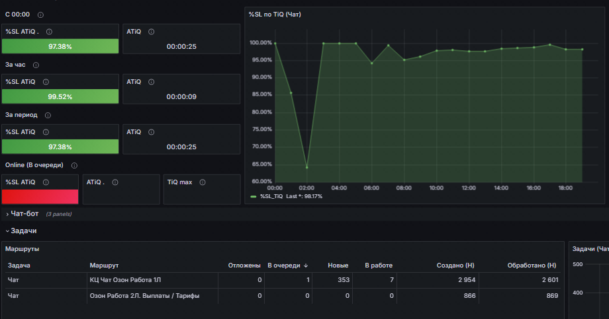Click the green 99.52% SL bar
Image resolution: width=609 pixels, height=319 pixels.
coord(60,96)
